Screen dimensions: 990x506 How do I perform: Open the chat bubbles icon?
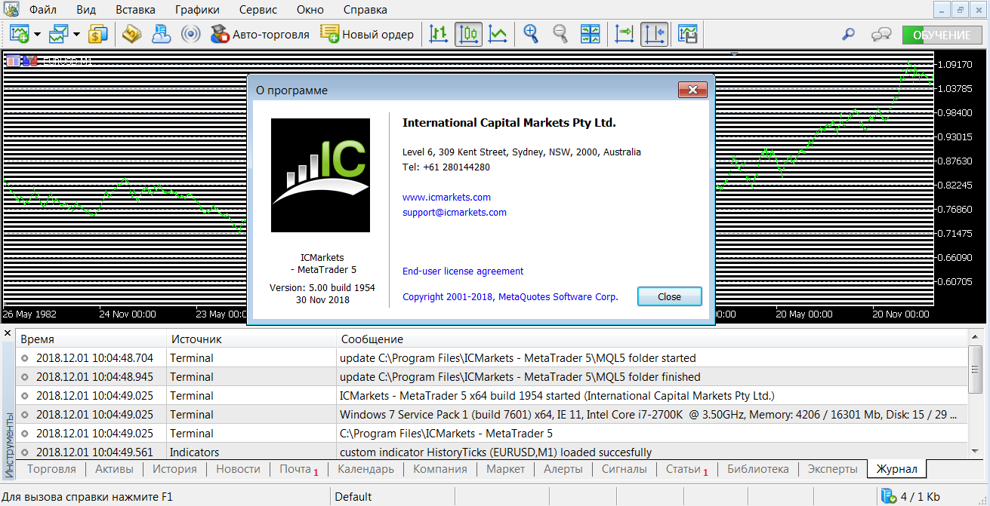pyautogui.click(x=881, y=35)
